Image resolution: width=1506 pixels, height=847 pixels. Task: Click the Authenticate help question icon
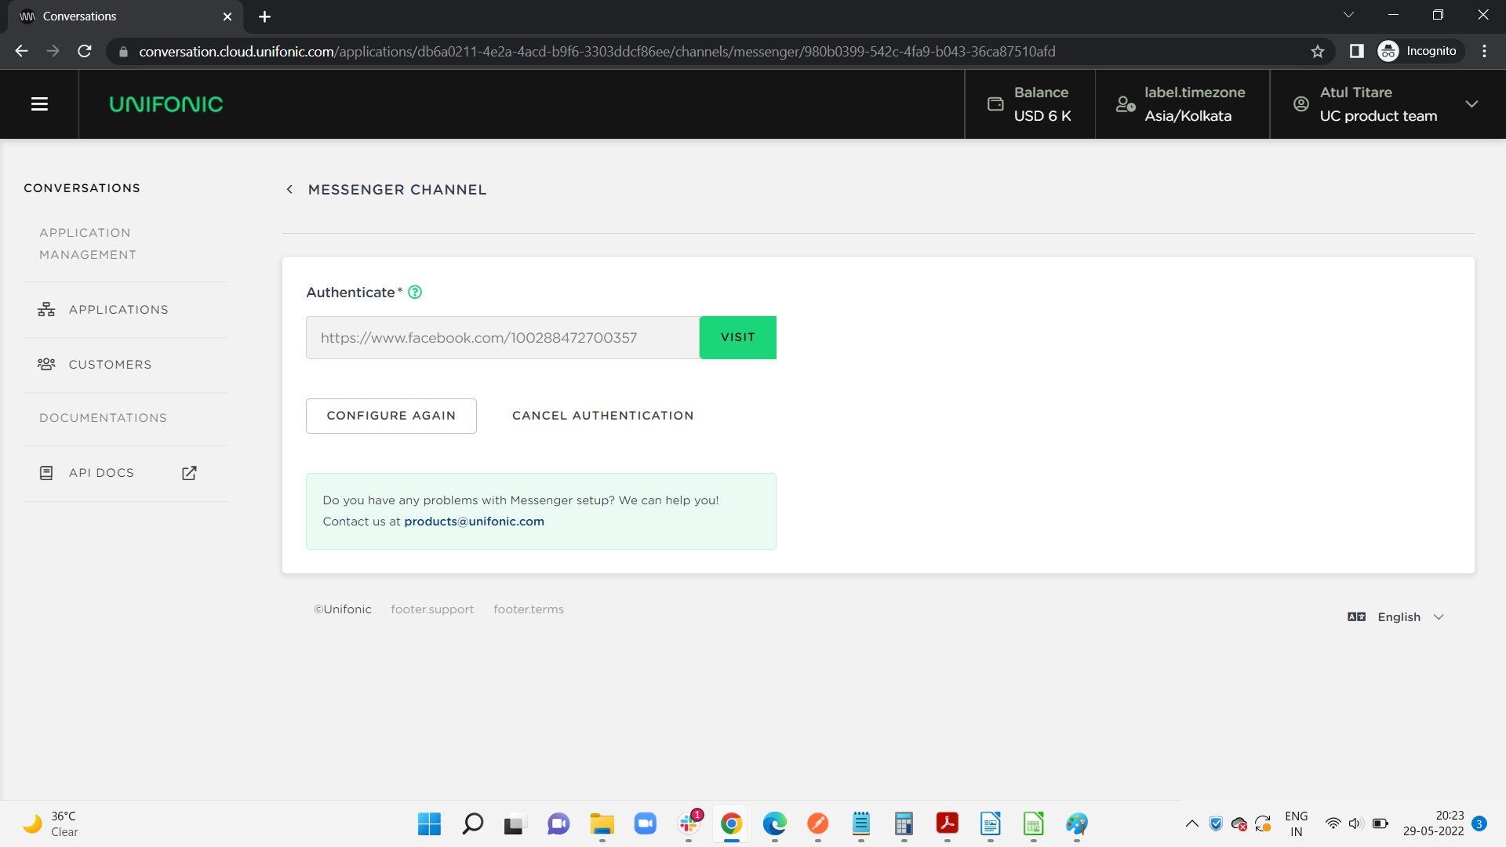click(x=415, y=293)
